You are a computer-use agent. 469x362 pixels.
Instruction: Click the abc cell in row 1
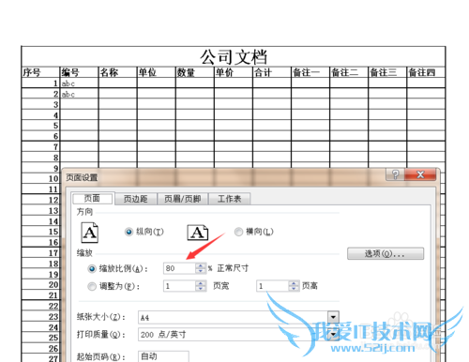(79, 83)
